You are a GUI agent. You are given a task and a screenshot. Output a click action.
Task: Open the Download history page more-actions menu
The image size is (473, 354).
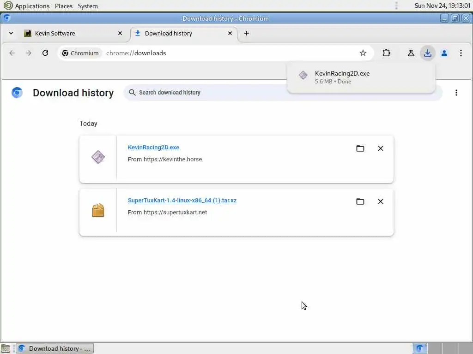tap(456, 93)
